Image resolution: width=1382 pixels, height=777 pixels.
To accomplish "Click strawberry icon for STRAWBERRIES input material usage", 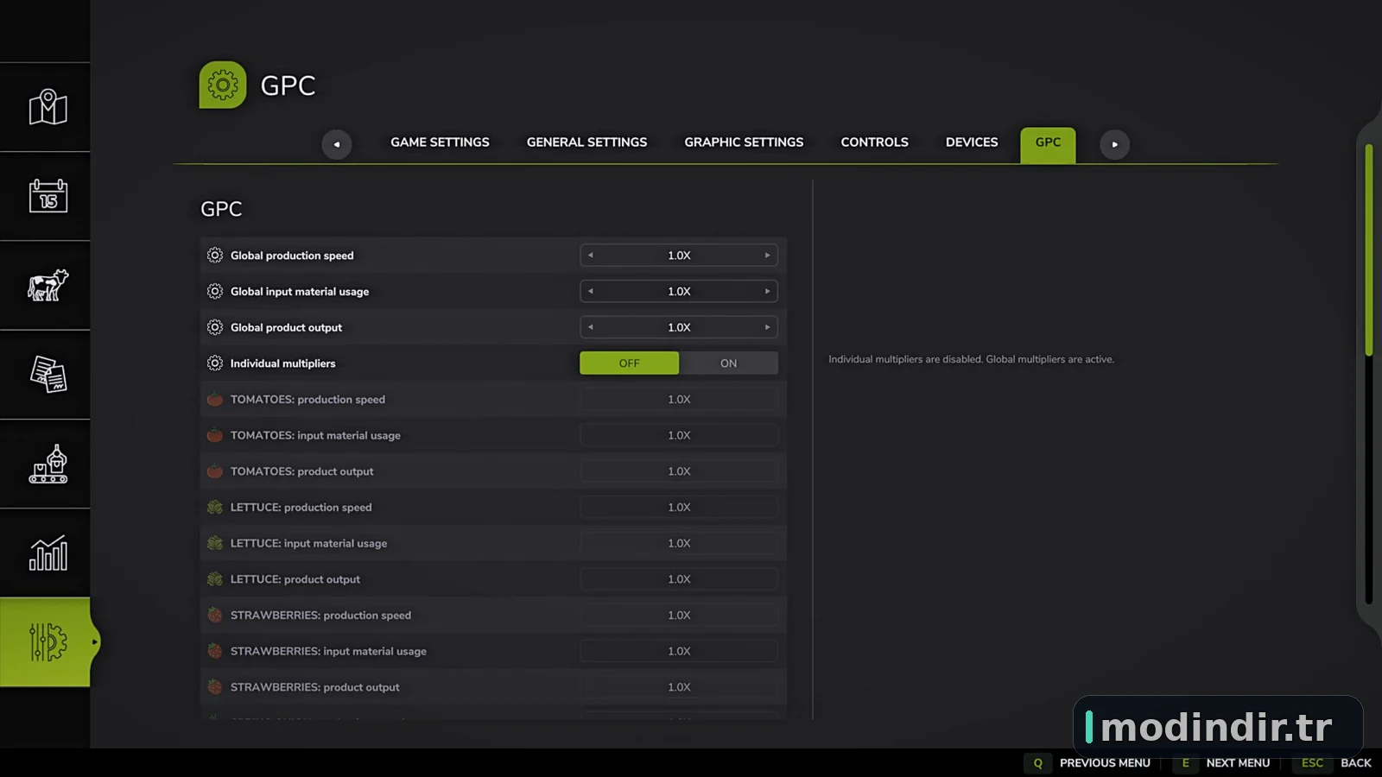I will [215, 651].
